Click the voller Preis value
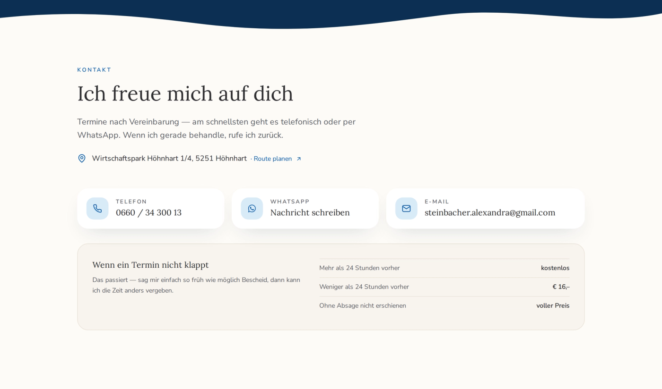The image size is (662, 389). pyautogui.click(x=553, y=306)
